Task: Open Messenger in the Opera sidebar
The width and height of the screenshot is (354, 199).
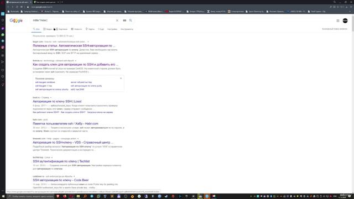Action: pos(3,29)
